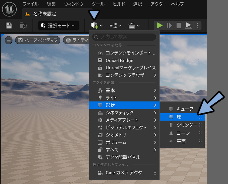
Task: Click コーン row drag handle dots
Action: (200, 133)
